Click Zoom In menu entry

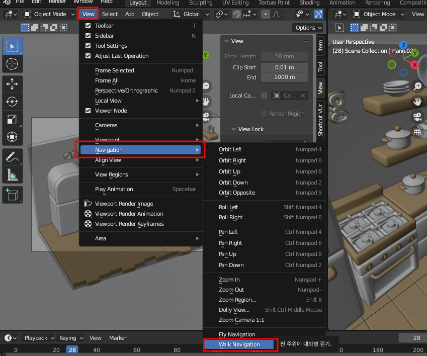point(265,280)
